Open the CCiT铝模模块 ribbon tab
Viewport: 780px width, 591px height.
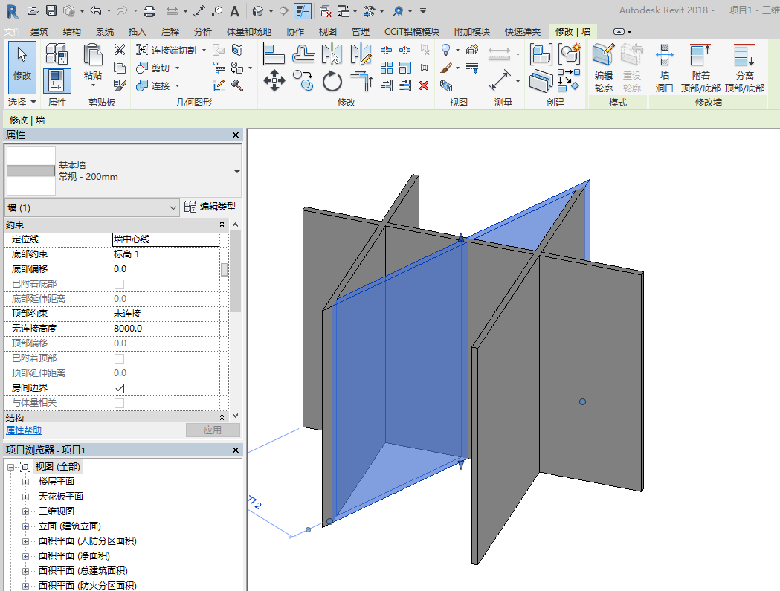coord(412,32)
